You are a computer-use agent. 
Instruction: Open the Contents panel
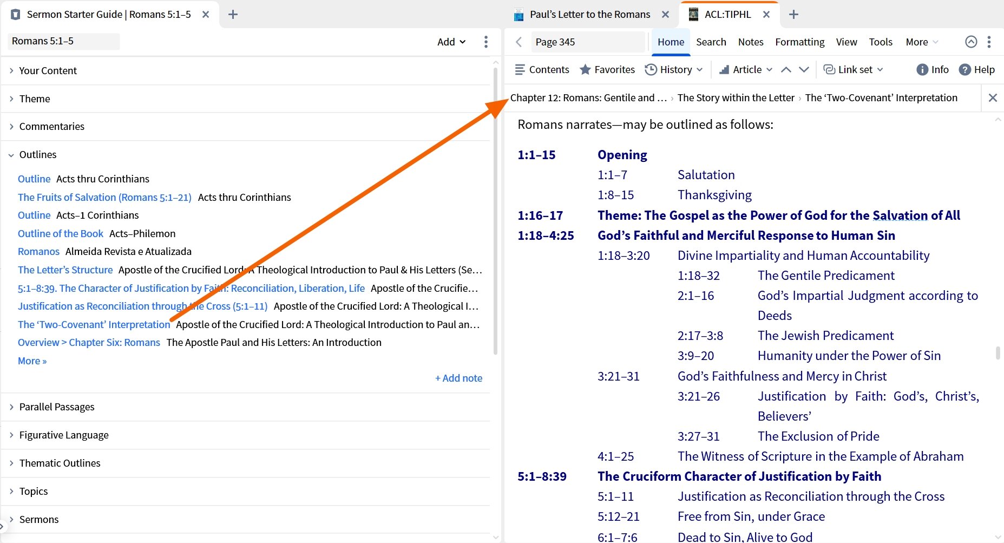(541, 69)
